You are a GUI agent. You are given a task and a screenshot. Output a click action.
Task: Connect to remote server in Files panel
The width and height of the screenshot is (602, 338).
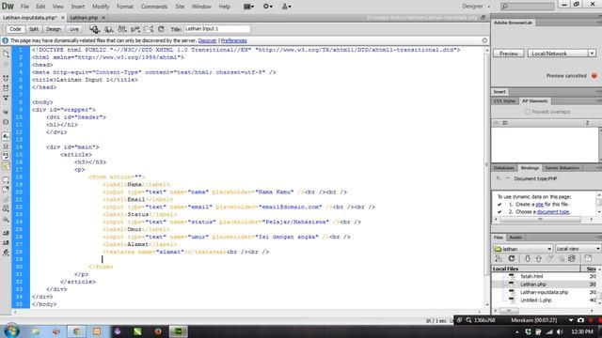(499, 259)
